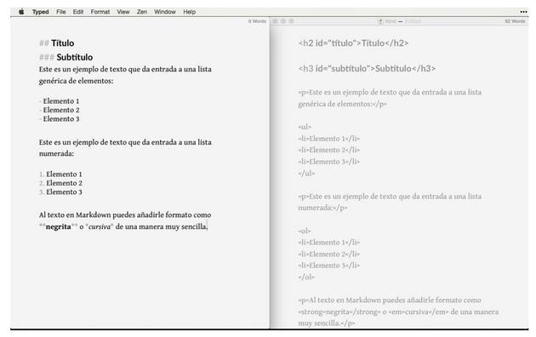Screen dimensions: 536x337
Task: Open the File menu
Action: 61,12
